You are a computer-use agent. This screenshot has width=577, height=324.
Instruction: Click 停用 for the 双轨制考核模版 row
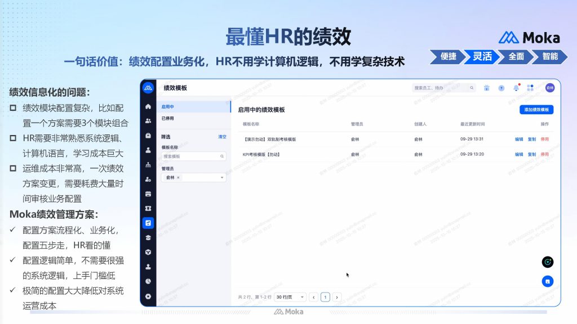544,139
